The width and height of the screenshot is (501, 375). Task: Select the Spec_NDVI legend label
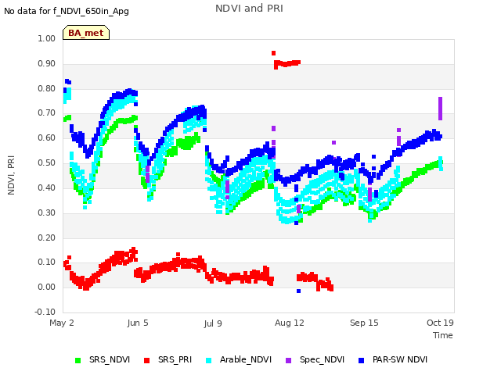[322, 359]
